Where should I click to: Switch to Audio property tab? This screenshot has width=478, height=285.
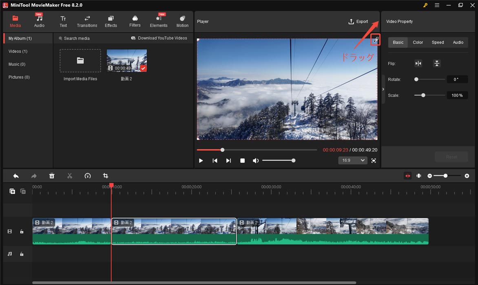(458, 42)
